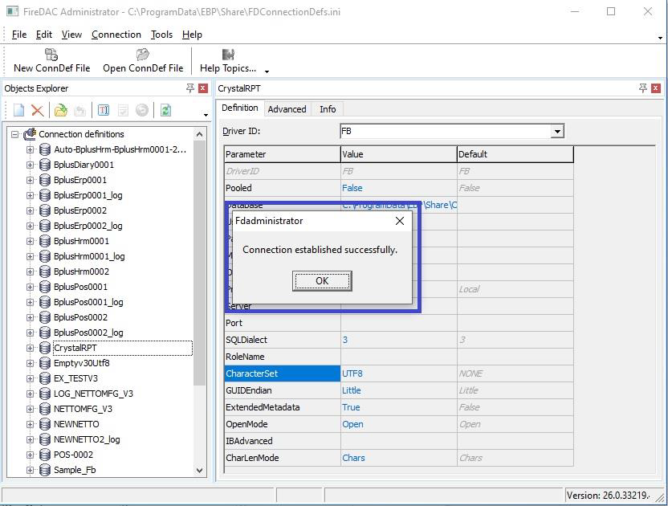Open the Driver ID dropdown
Viewport: 668px width, 506px height.
(557, 131)
